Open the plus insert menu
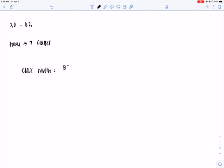 (207, 7)
